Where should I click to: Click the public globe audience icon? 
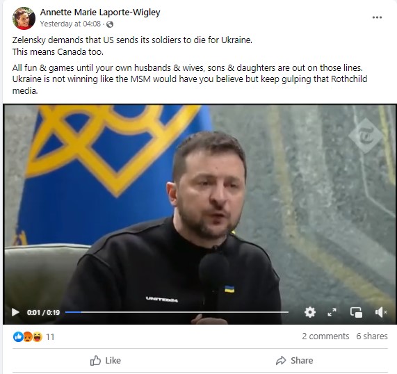pyautogui.click(x=110, y=24)
